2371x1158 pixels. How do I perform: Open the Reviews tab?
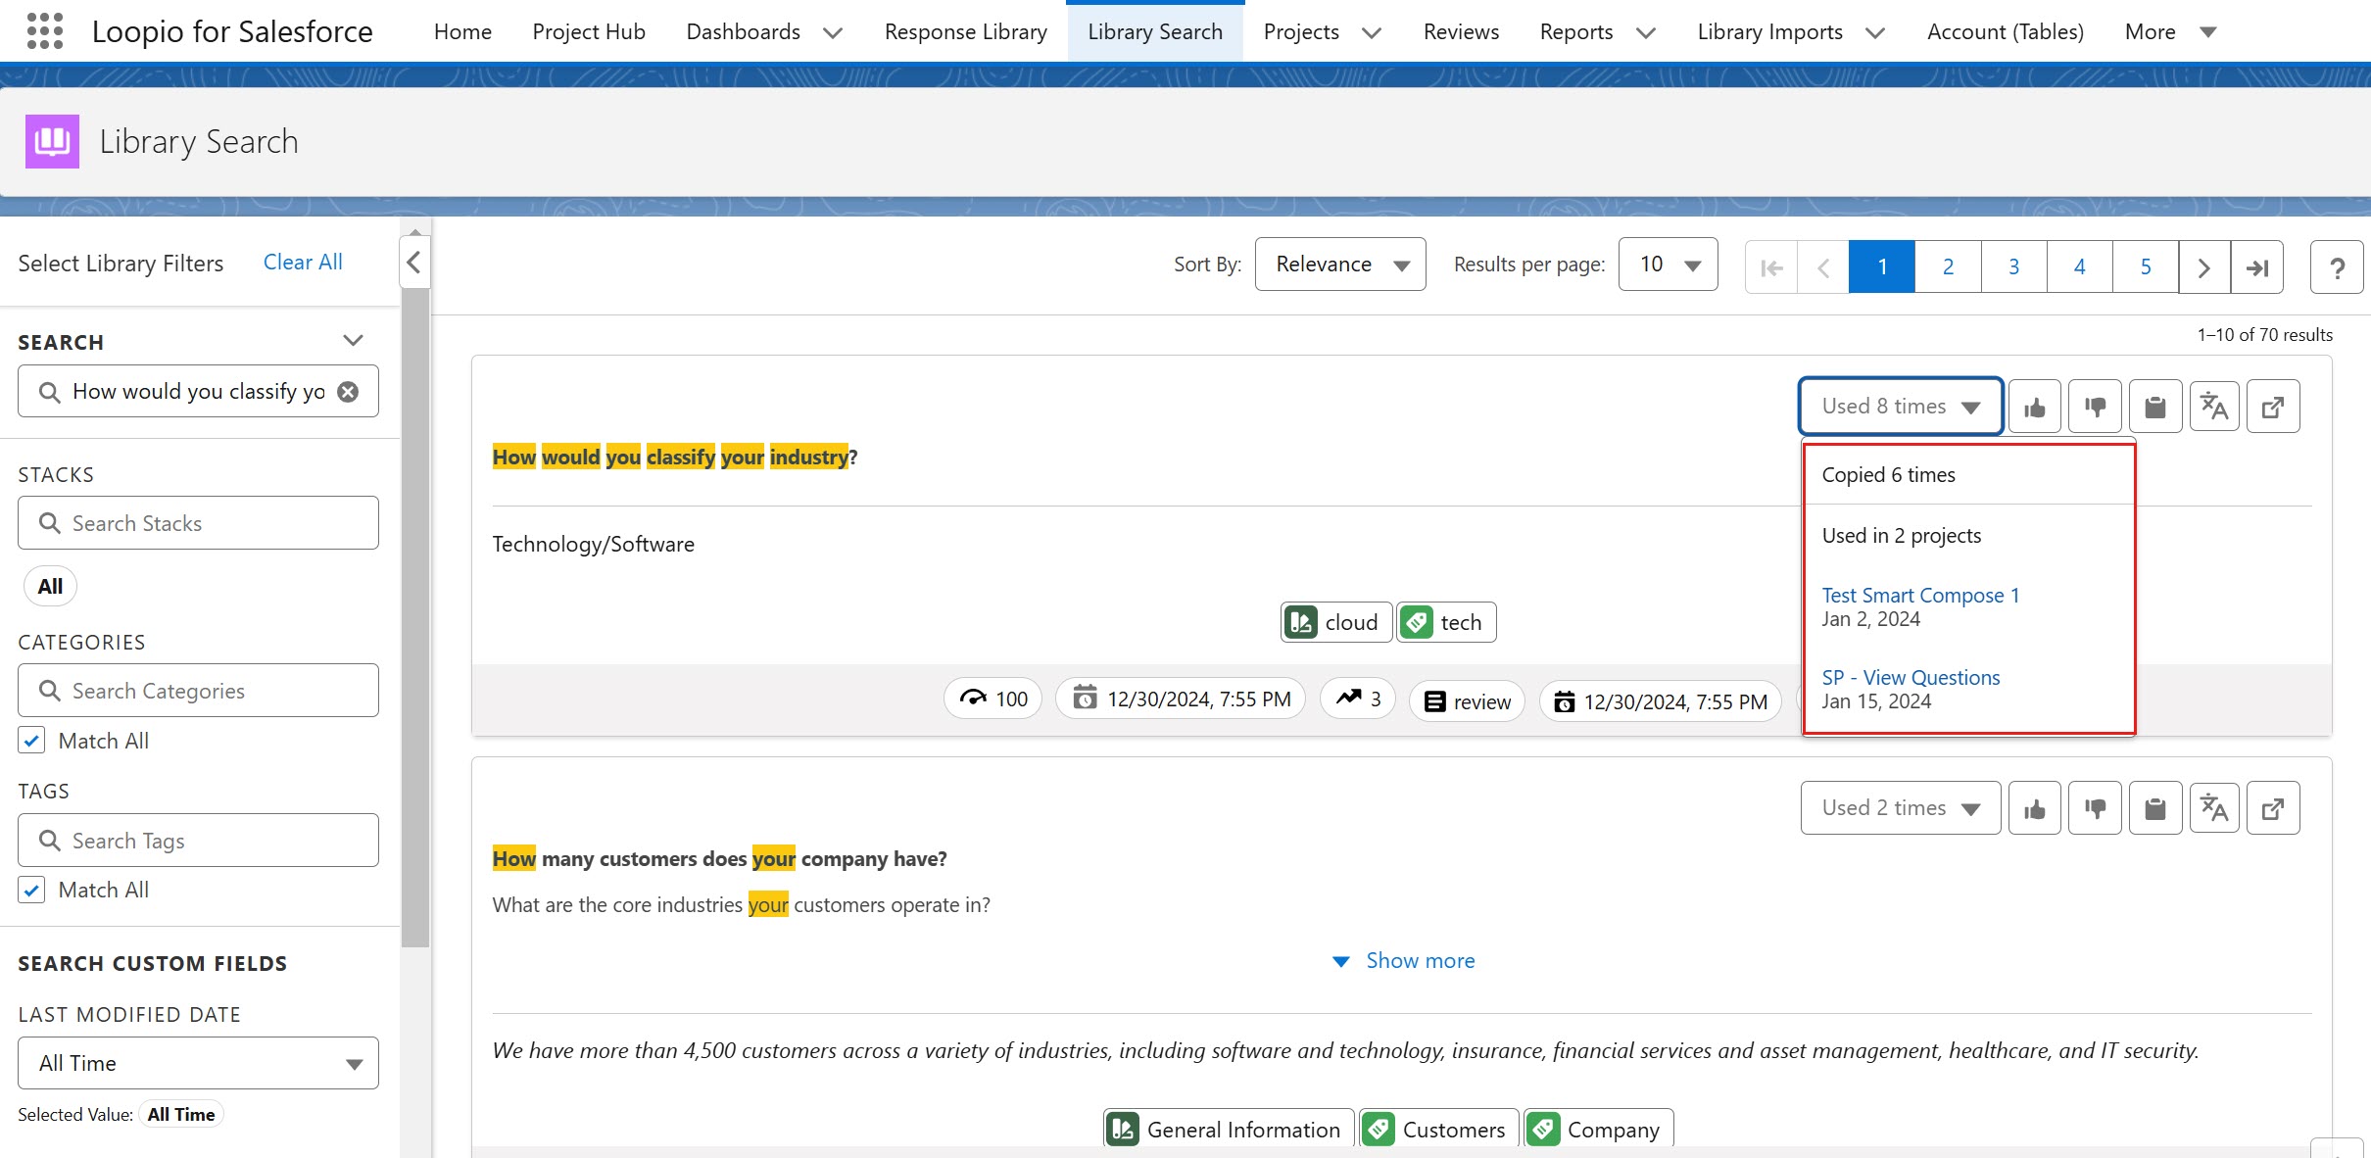click(1461, 31)
